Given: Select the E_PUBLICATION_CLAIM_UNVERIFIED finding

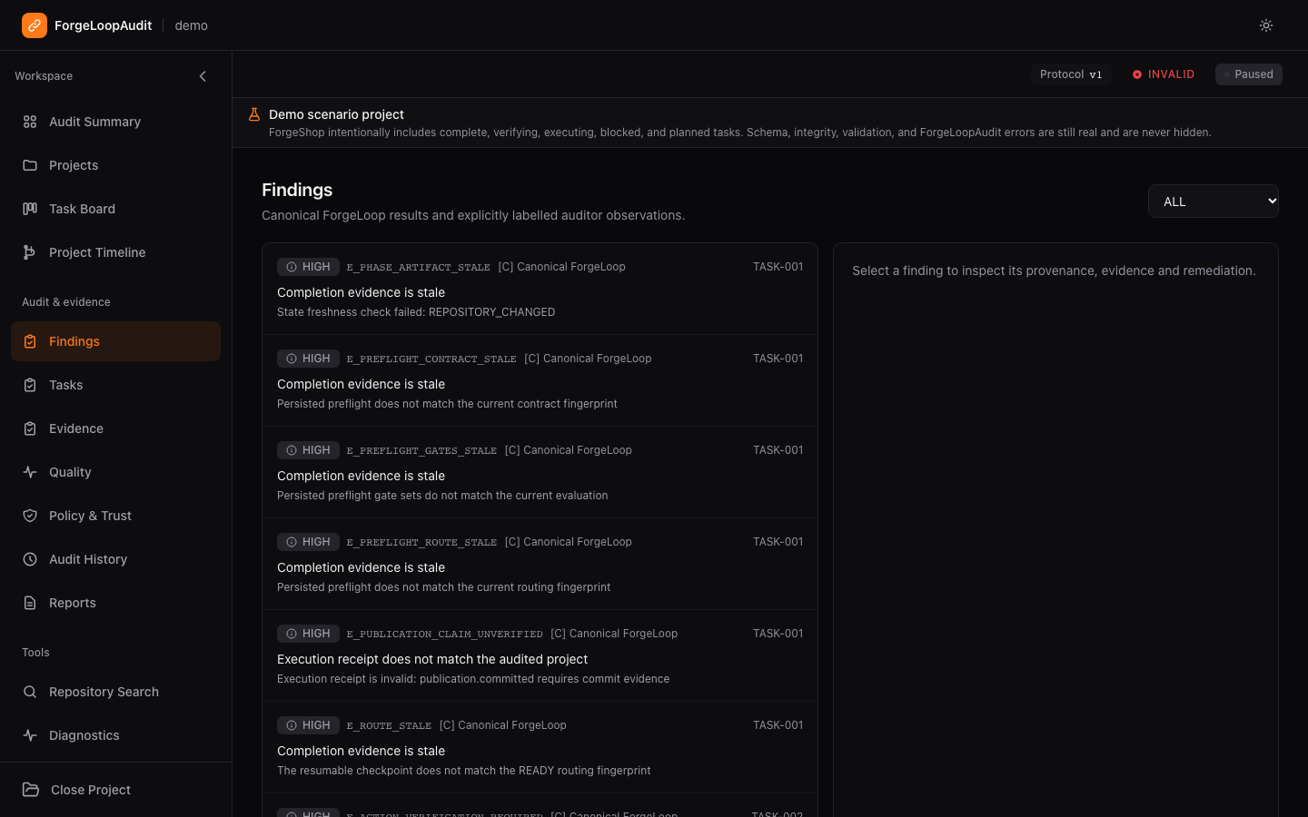Looking at the screenshot, I should coord(540,655).
